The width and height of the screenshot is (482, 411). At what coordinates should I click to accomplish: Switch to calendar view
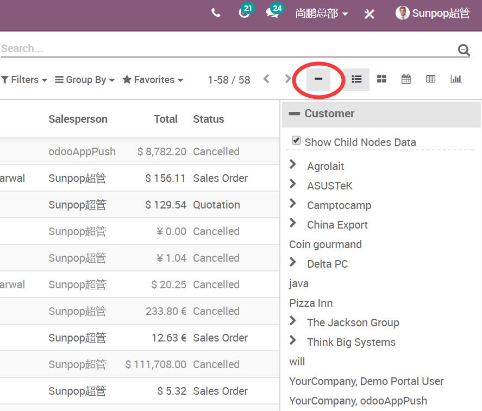pos(406,79)
